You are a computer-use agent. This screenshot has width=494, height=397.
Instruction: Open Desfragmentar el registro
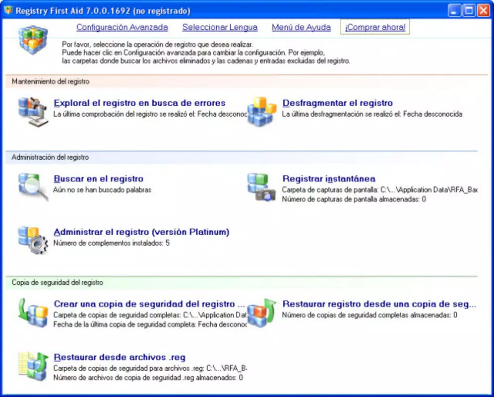[338, 103]
